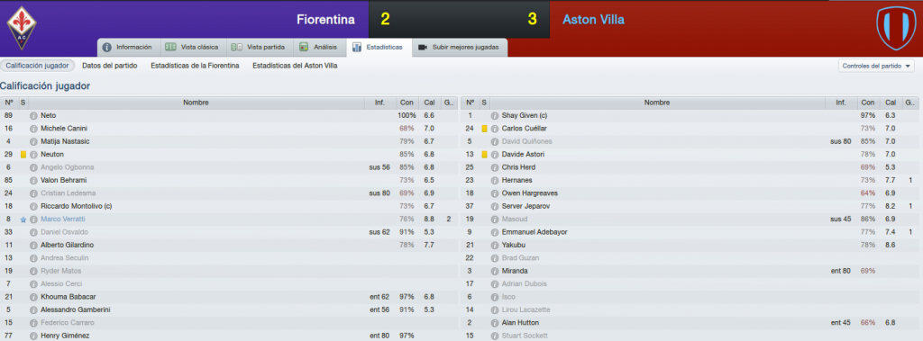Viewport: 923px width, 341px height.
Task: Open Alberto Gilardino player link
Action: pyautogui.click(x=67, y=245)
